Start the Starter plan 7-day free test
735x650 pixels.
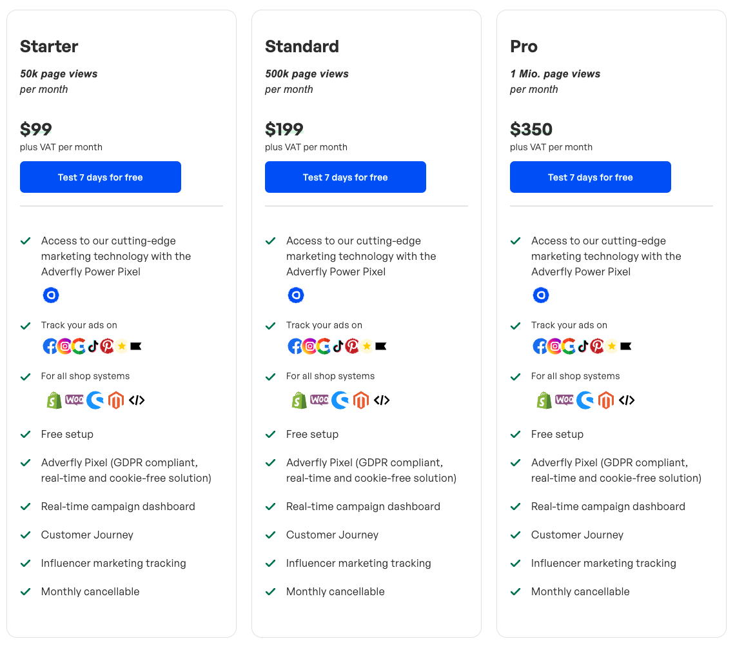click(x=101, y=177)
